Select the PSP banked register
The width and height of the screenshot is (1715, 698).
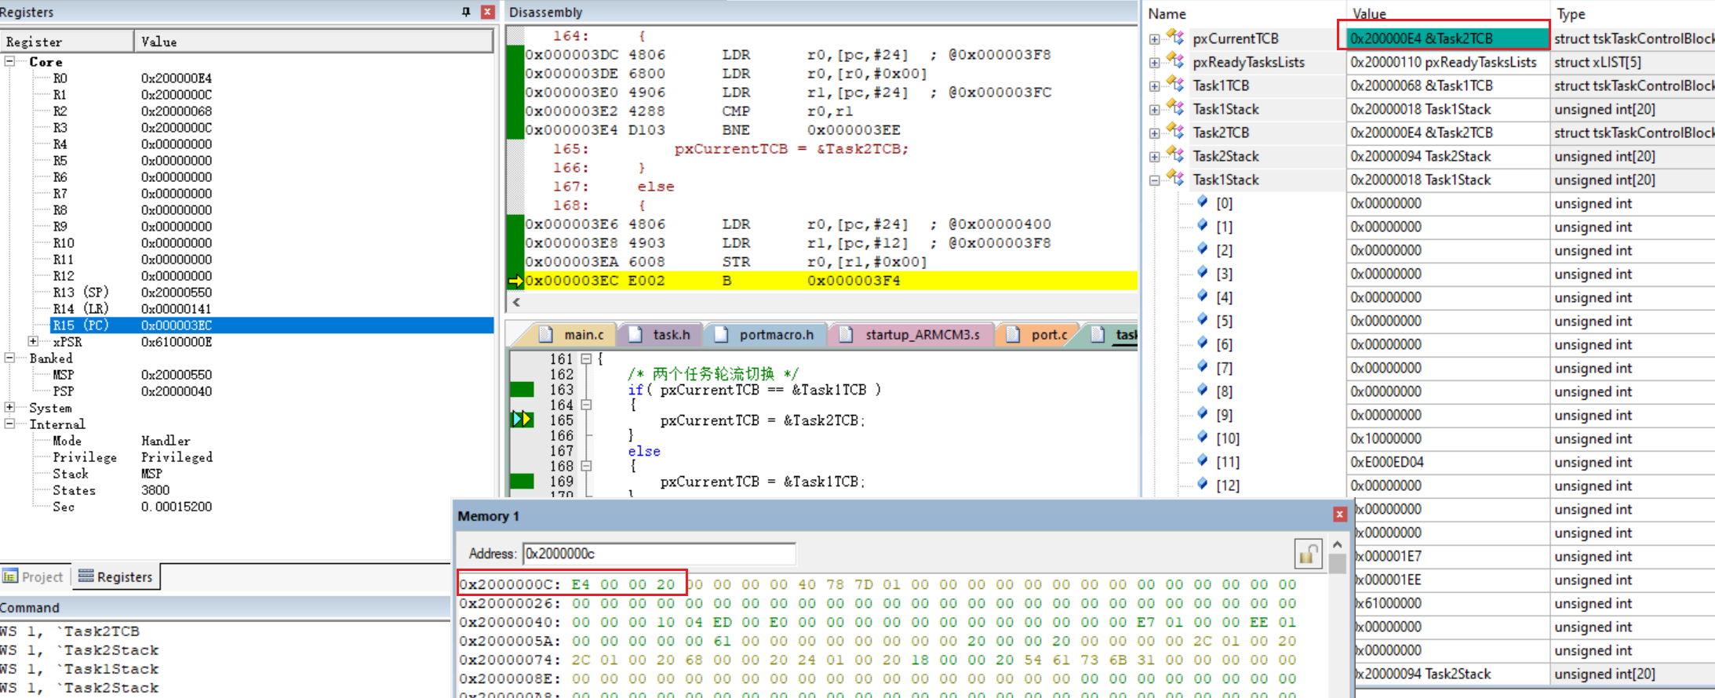[x=271, y=391]
